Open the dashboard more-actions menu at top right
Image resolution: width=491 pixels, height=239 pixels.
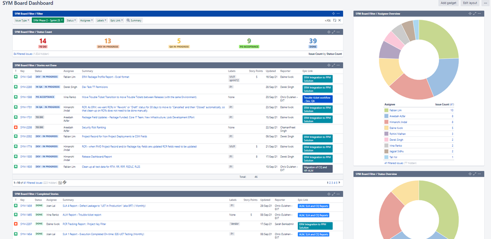(x=485, y=3)
